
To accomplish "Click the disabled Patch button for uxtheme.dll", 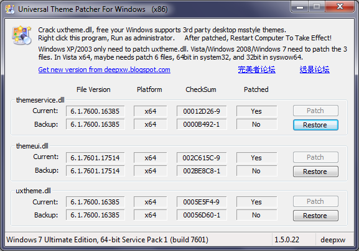I will coord(315,201).
